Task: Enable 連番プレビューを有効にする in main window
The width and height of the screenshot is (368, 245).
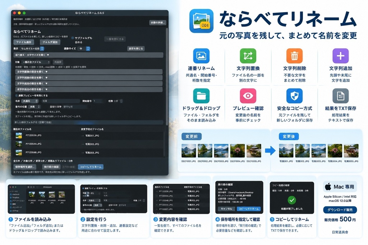Action: coord(17,95)
